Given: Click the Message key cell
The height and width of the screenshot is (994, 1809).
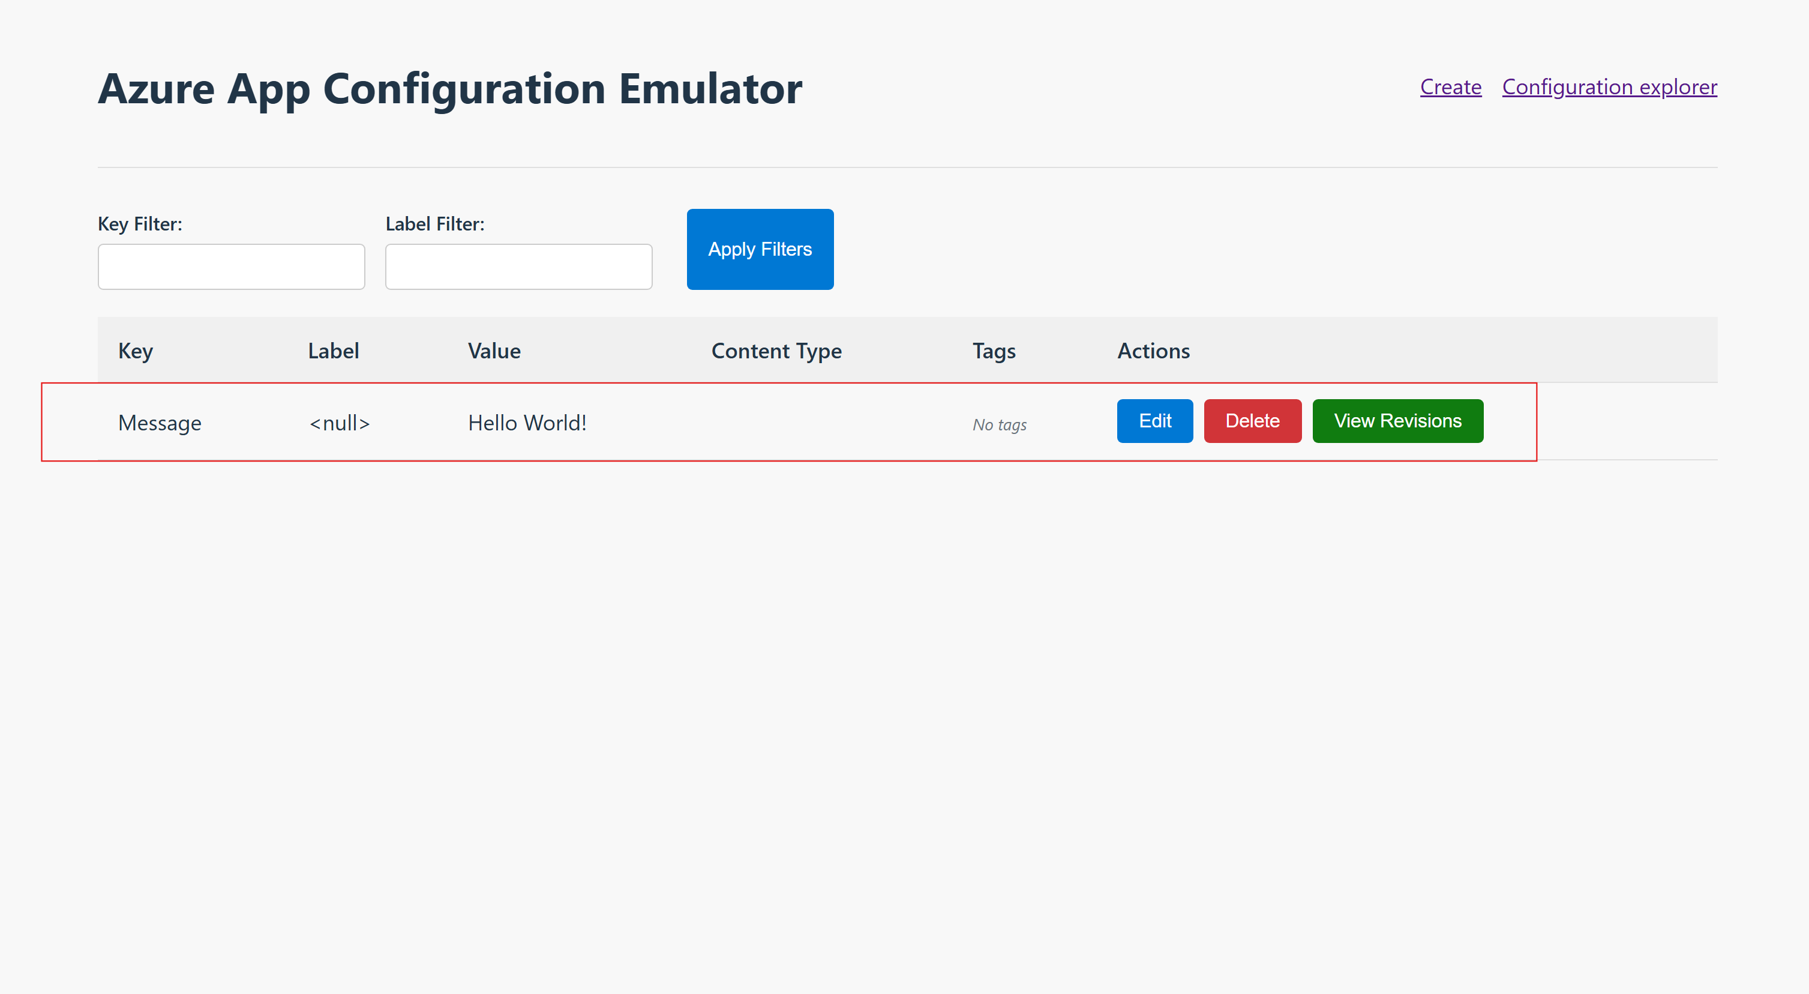Looking at the screenshot, I should [160, 422].
